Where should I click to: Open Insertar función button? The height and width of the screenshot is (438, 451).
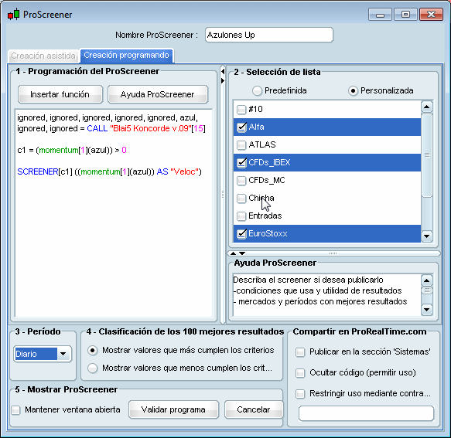(60, 94)
